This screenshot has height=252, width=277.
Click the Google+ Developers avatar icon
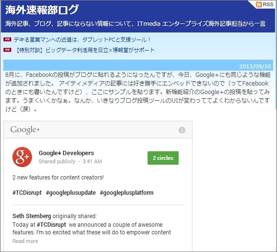pyautogui.click(x=22, y=157)
